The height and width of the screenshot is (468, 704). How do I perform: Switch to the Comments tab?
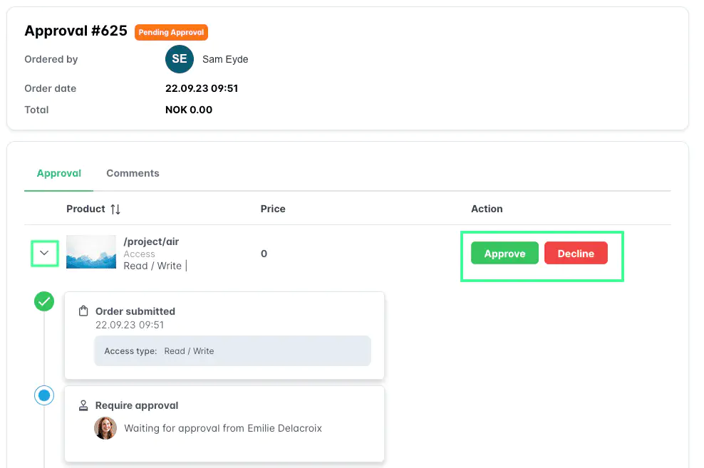(133, 173)
